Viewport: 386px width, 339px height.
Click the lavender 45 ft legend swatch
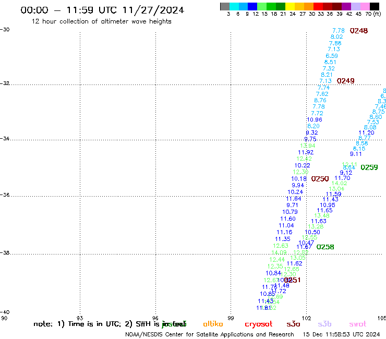click(355, 6)
